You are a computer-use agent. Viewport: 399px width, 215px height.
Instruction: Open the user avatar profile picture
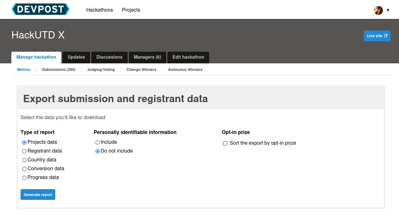point(378,10)
